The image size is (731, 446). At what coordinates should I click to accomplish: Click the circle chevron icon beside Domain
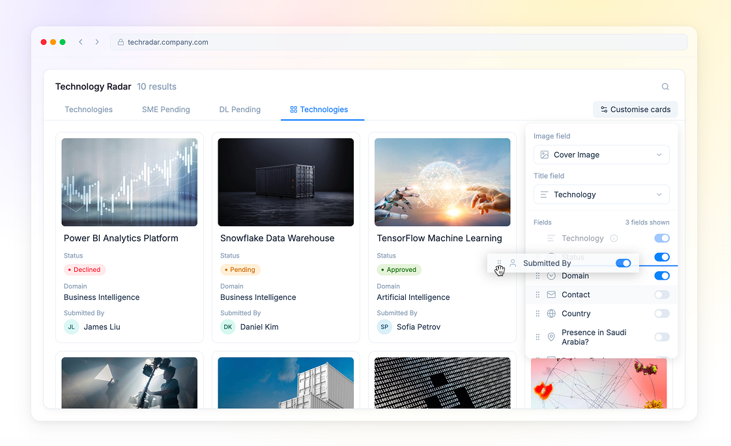551,276
